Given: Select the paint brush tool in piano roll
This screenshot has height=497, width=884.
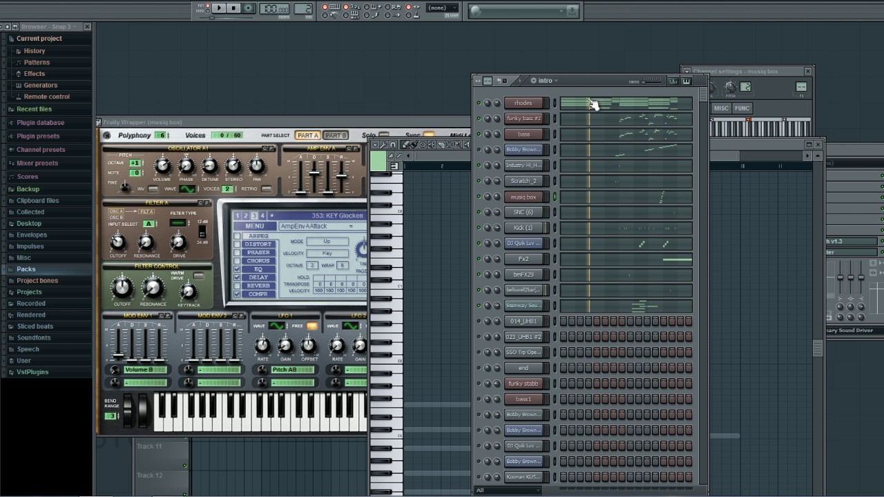Looking at the screenshot, I should 414,145.
